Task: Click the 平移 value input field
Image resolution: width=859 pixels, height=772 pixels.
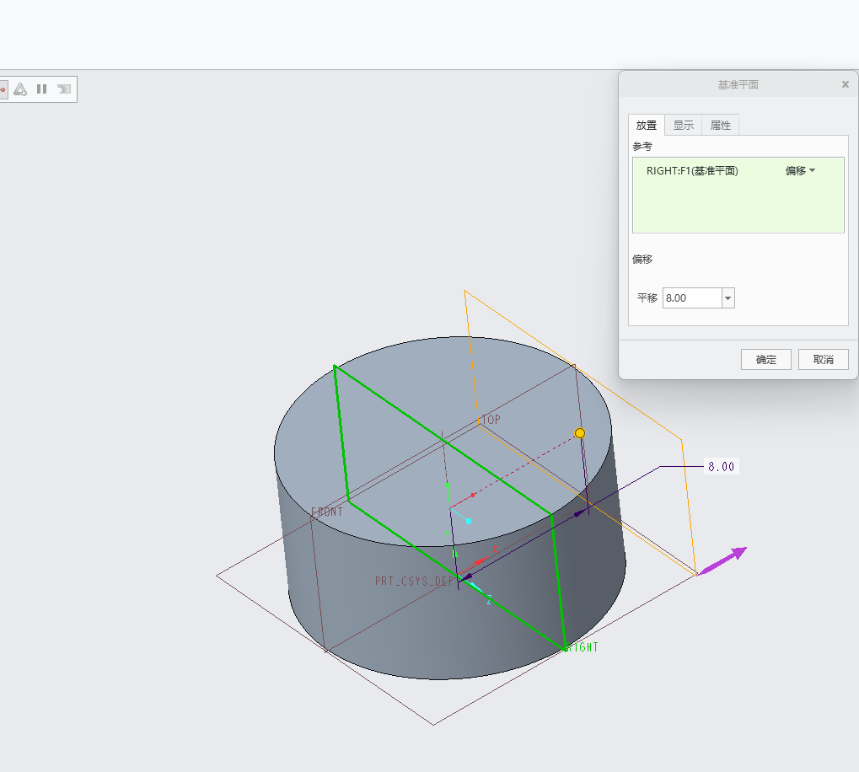Action: pyautogui.click(x=692, y=298)
